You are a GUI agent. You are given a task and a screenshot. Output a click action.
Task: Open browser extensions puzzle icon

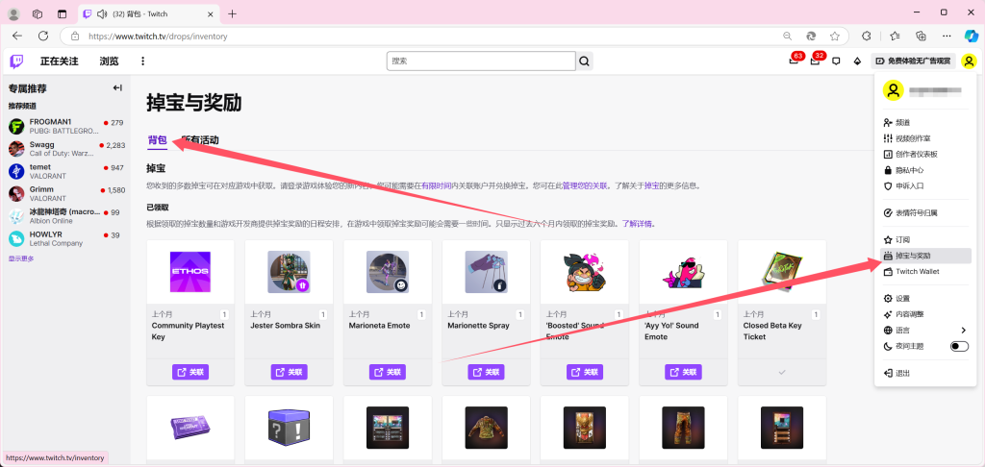[x=867, y=36]
